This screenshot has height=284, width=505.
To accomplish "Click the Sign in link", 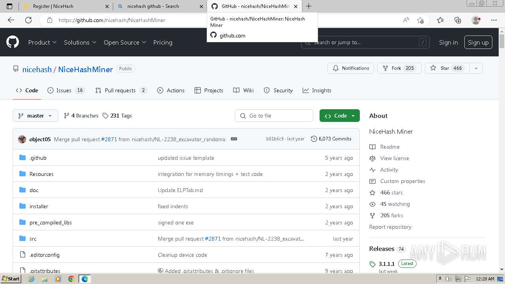I will click(449, 42).
